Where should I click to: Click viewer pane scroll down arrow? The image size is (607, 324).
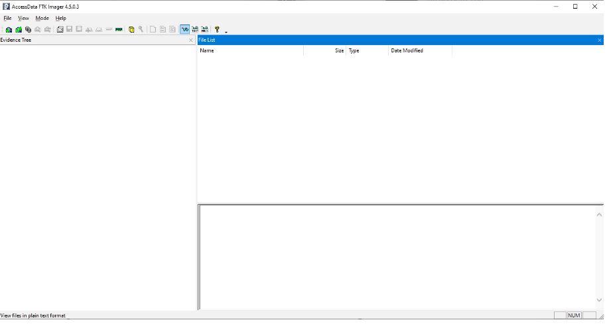coord(599,300)
